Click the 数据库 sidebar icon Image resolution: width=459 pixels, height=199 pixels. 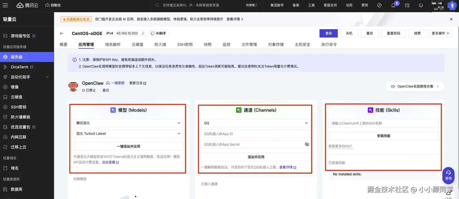click(5, 189)
